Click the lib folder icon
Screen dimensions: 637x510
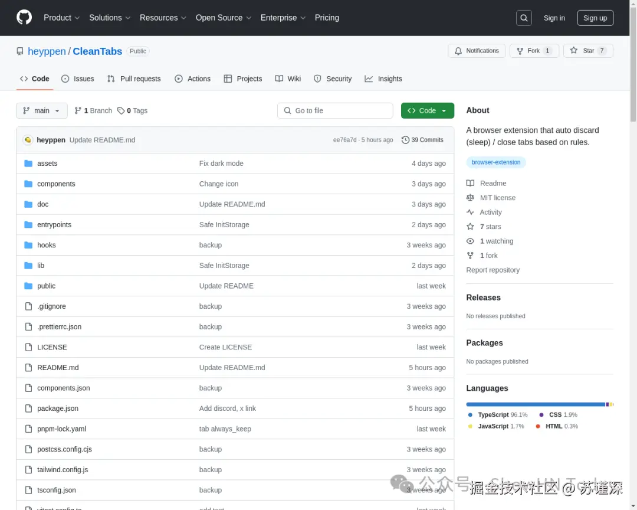click(28, 265)
